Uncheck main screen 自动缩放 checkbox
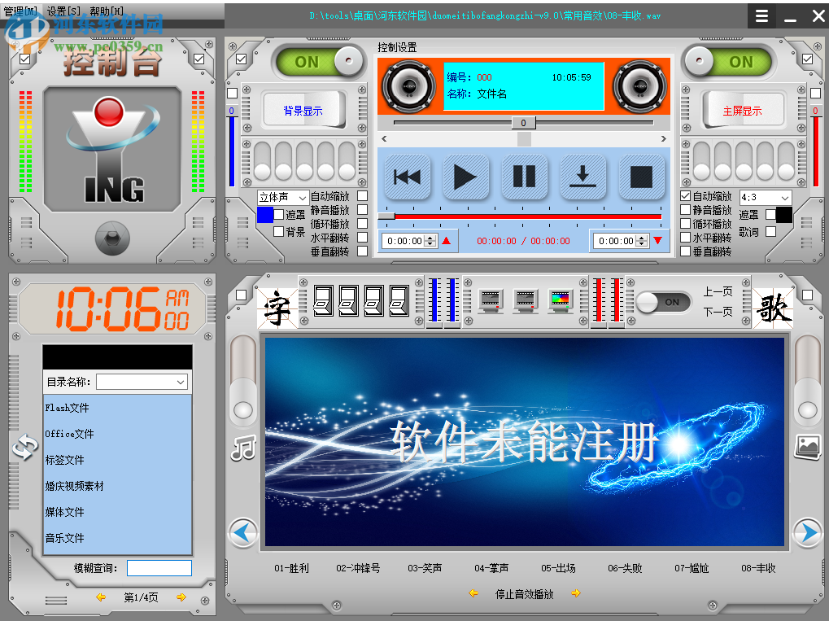The height and width of the screenshot is (621, 829). click(x=685, y=195)
